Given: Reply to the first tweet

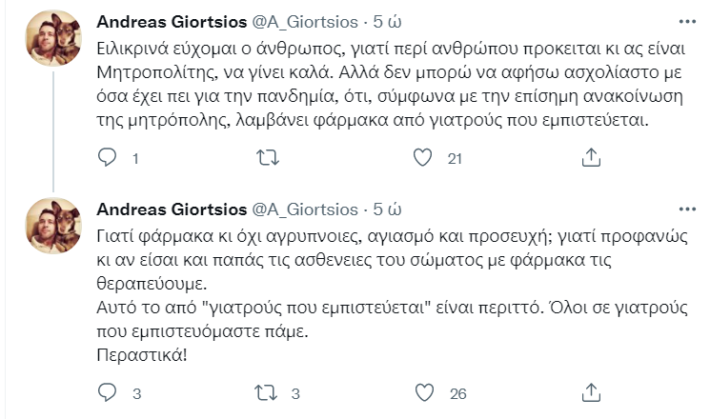Looking at the screenshot, I should (x=108, y=159).
